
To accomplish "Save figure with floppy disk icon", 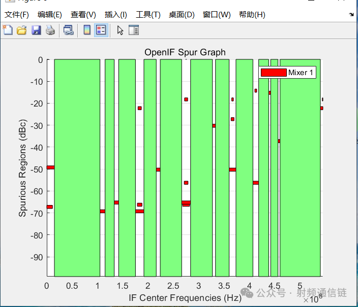I will (x=36, y=30).
